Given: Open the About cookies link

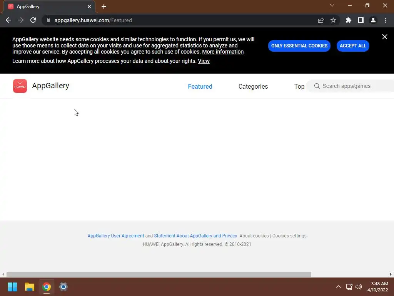Looking at the screenshot, I should (254, 236).
